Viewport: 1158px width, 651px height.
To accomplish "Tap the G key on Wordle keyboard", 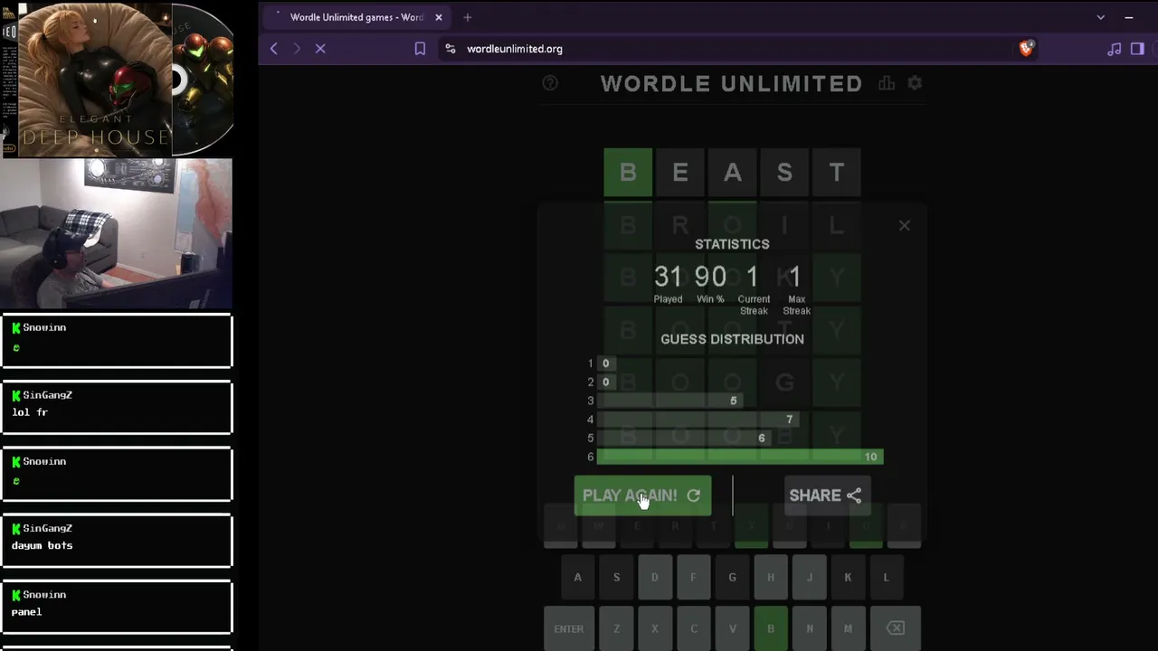I will click(x=732, y=577).
